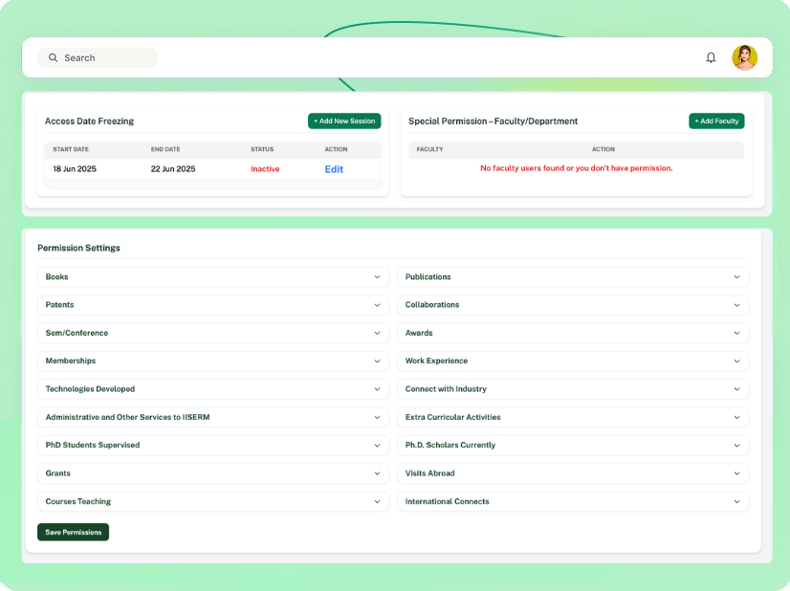This screenshot has width=790, height=591.
Task: Open the user profile avatar
Action: pos(744,57)
